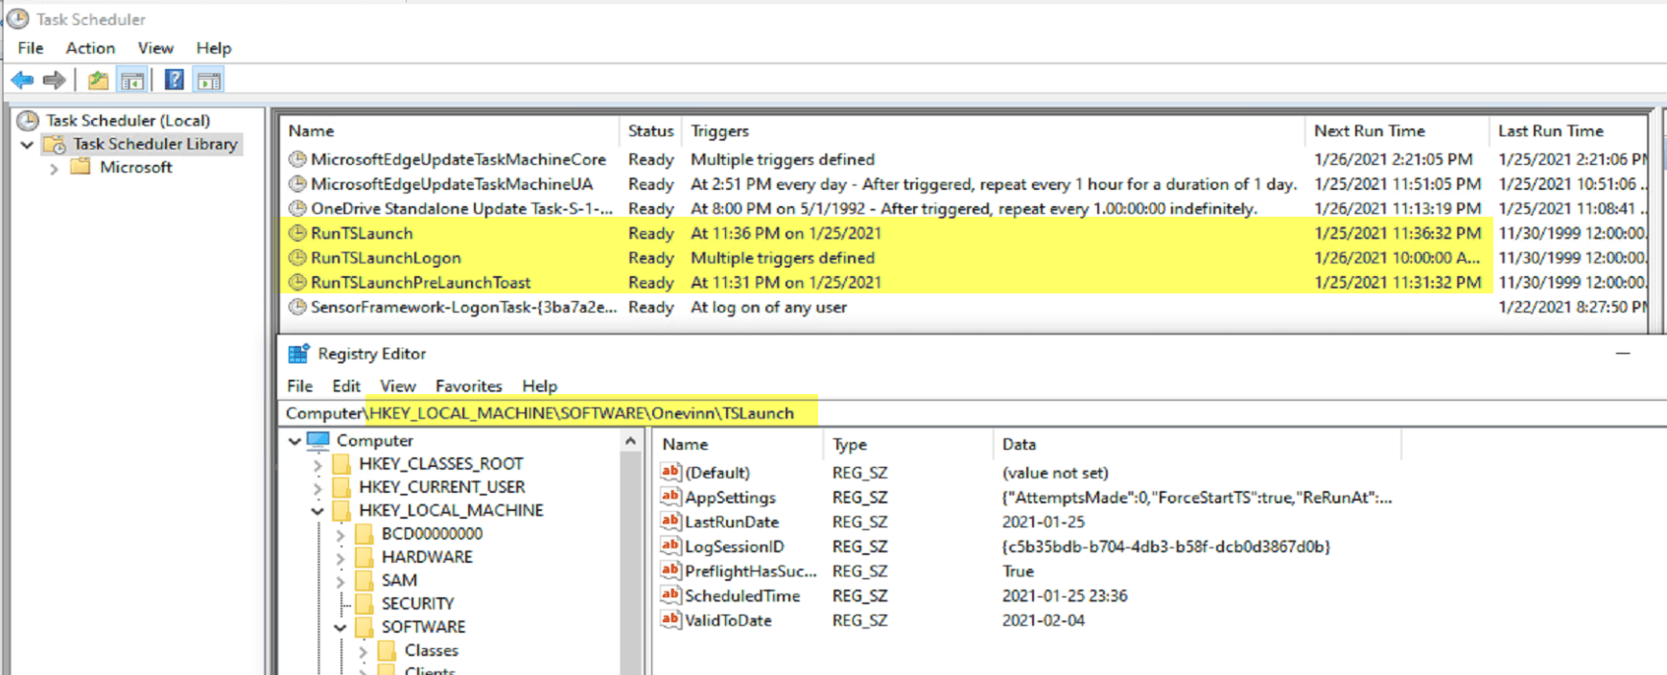Expand the Microsoft folder in tree
The height and width of the screenshot is (675, 1667).
[x=54, y=169]
